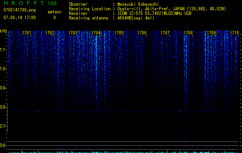Click the 1707 time marker

coord(165,33)
